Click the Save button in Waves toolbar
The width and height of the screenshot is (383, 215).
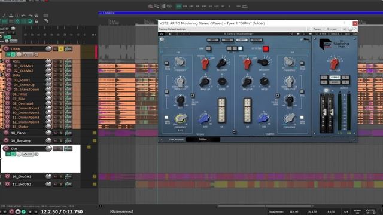pyautogui.click(x=347, y=34)
